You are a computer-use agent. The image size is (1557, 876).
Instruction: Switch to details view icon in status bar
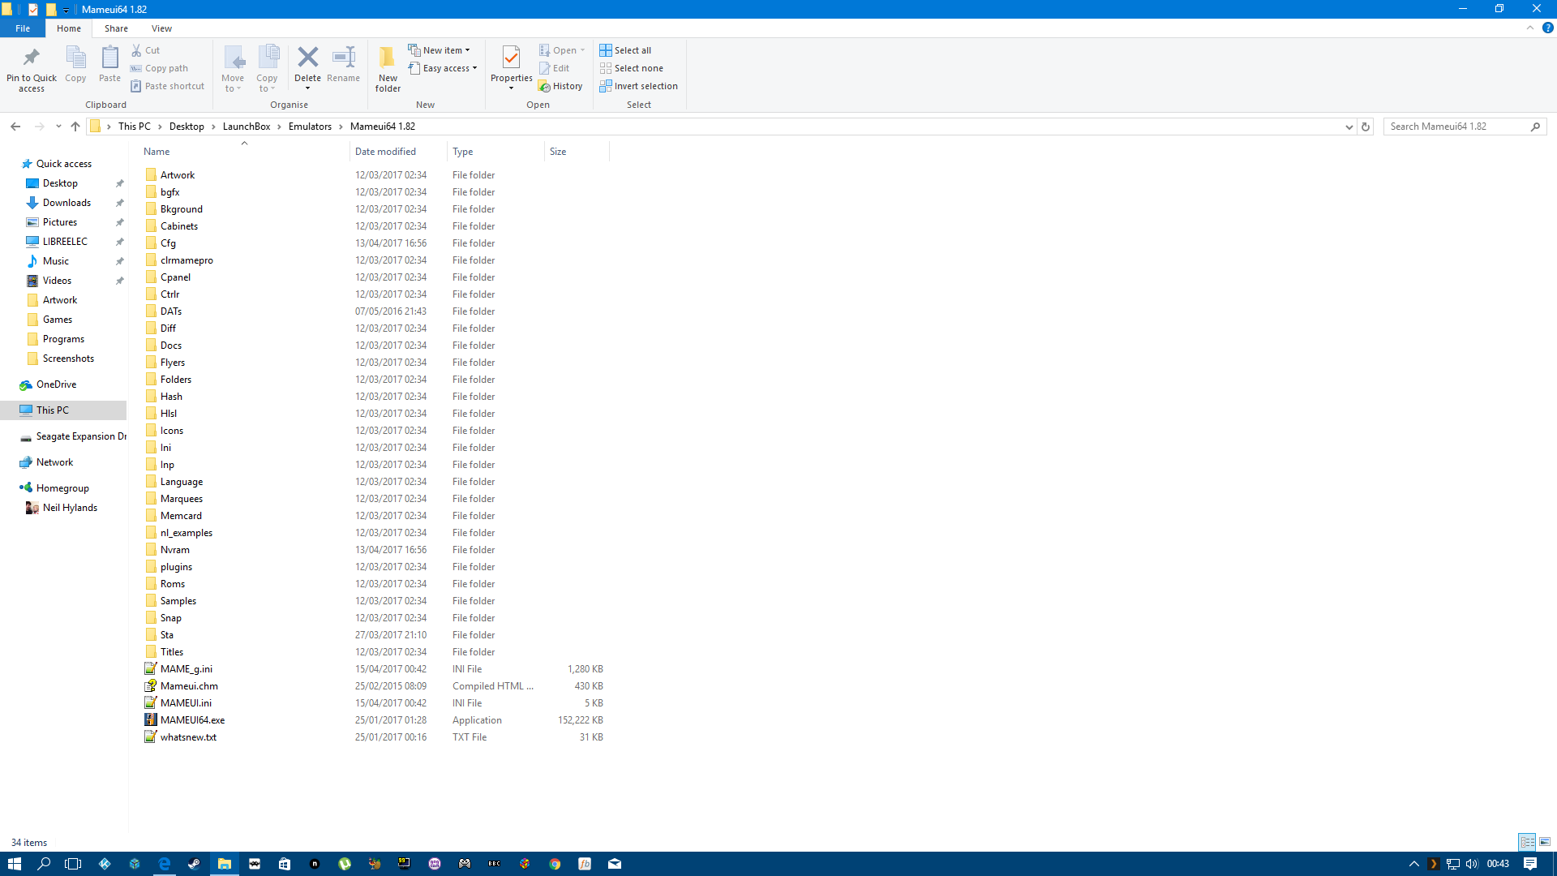[1528, 842]
